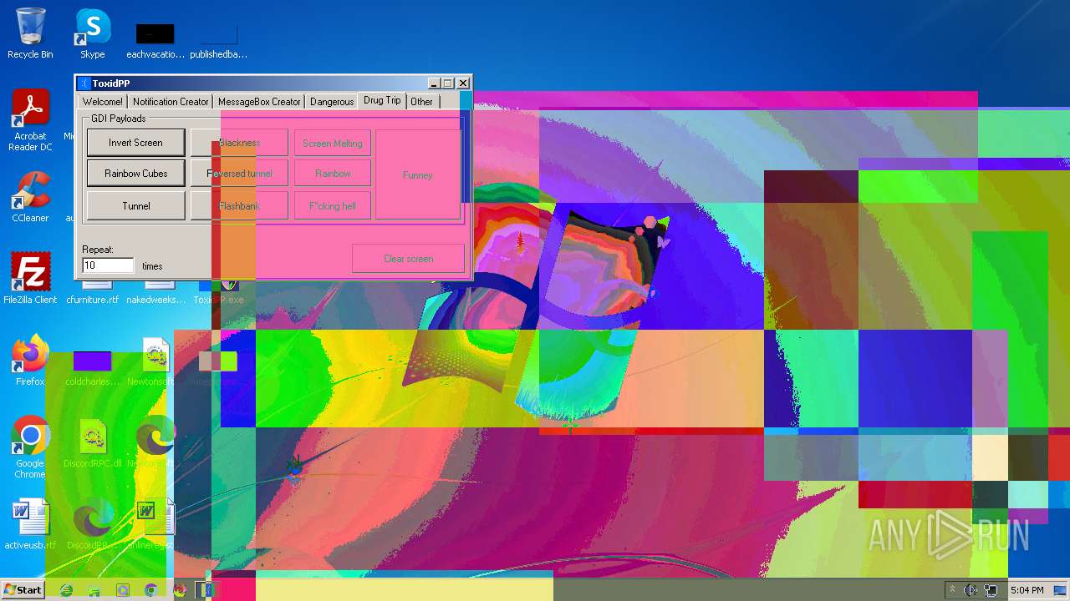Switch to the Welcome! tab
The width and height of the screenshot is (1070, 601).
tap(103, 102)
